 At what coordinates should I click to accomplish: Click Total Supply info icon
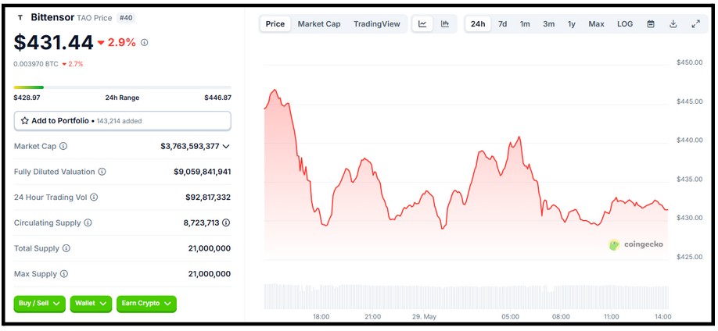point(66,249)
